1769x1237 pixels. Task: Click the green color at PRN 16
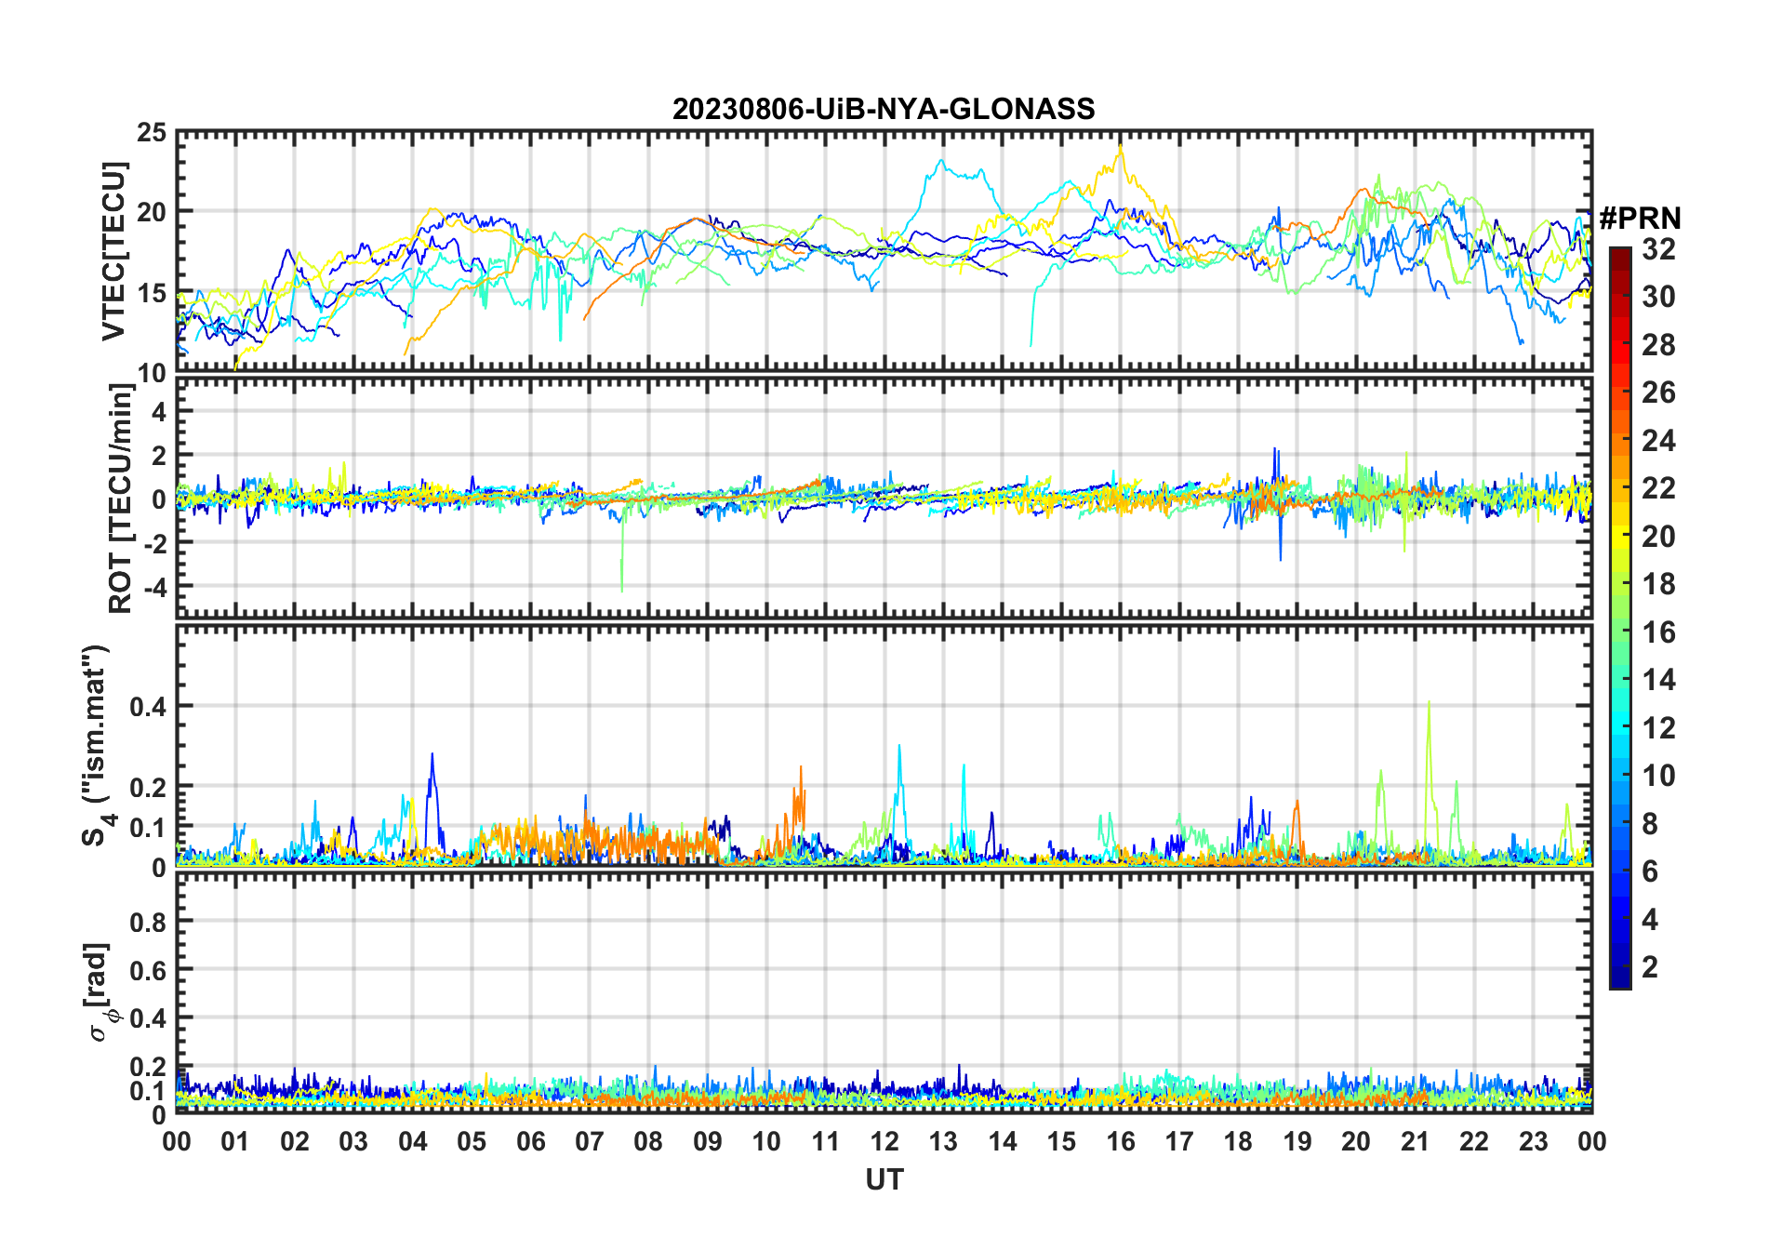[x=1620, y=632]
